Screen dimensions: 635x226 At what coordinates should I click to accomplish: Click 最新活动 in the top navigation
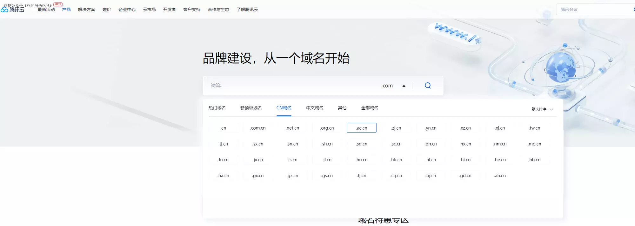[x=46, y=10]
